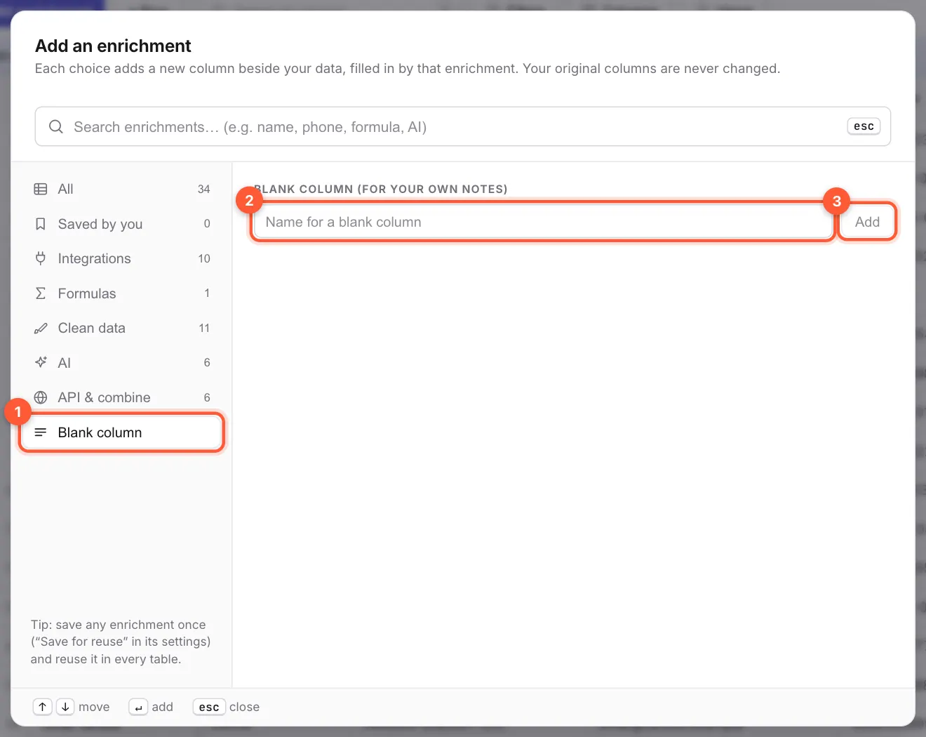Screen dimensions: 926x737
Task: Focus the Search enrichments field
Action: 463,126
